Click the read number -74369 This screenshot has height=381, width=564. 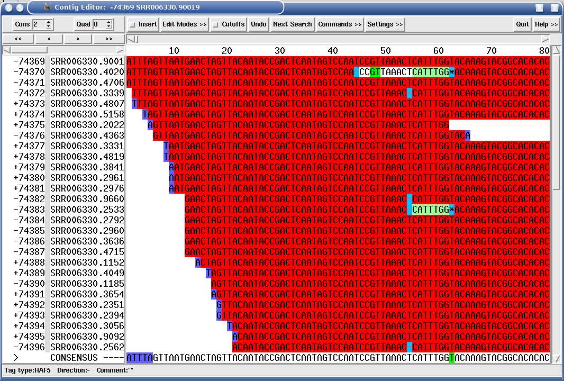(x=29, y=61)
